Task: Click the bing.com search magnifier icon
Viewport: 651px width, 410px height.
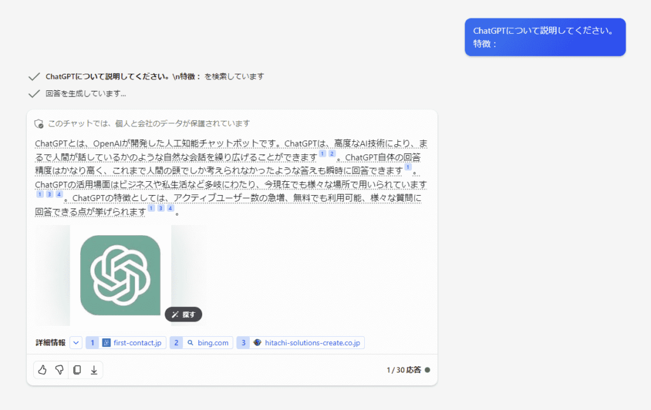Action: [190, 343]
